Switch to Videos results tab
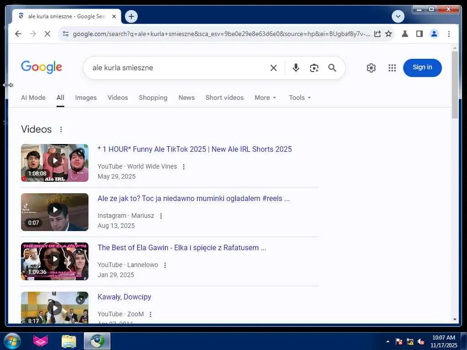 point(118,98)
